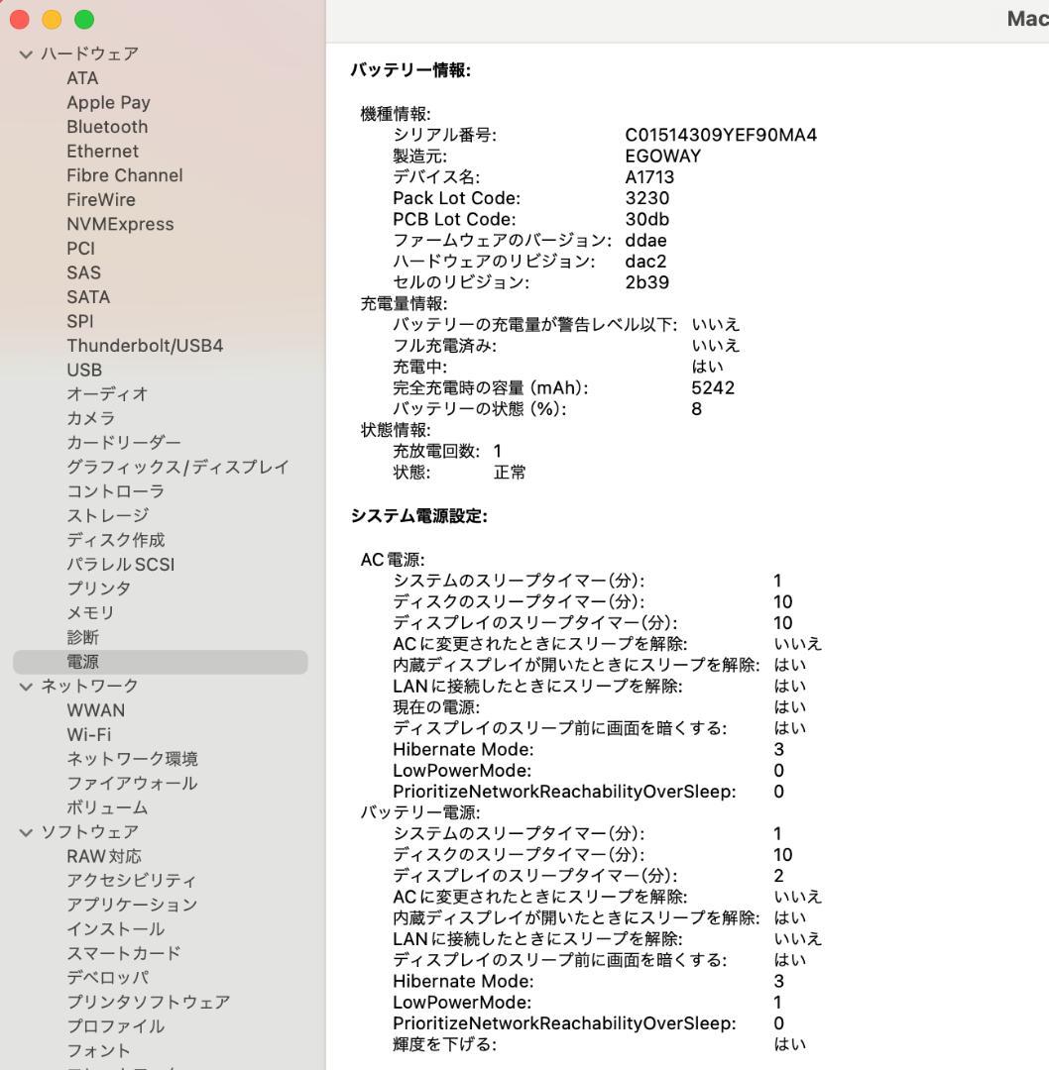Open ストレージ in the sidebar
Screen dimensions: 1049x1070
107,516
